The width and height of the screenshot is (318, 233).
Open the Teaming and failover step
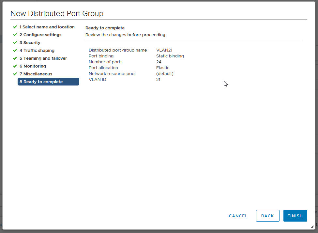click(44, 58)
